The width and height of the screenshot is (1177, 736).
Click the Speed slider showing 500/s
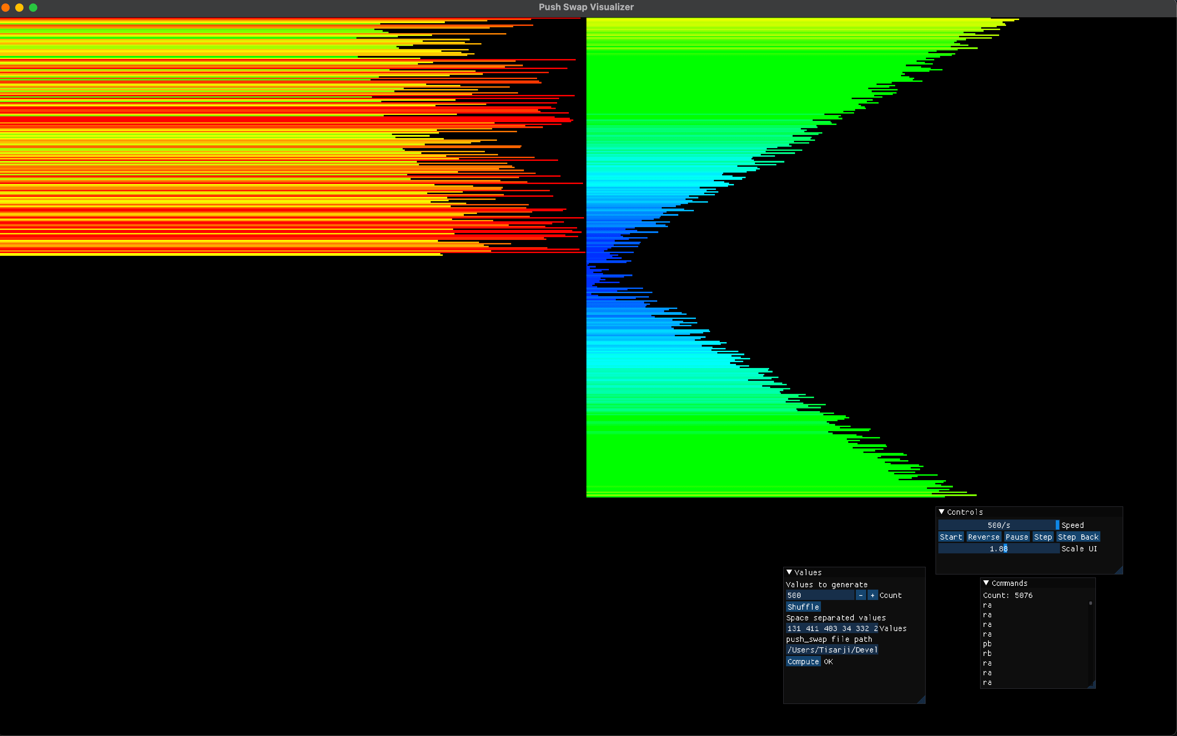click(x=998, y=525)
